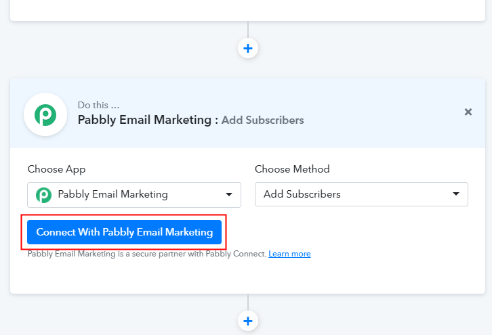Click the large Pabbly logo in the step header

pyautogui.click(x=45, y=114)
